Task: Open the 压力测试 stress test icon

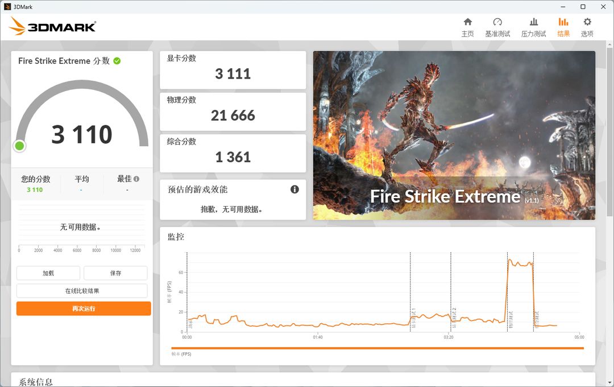Action: click(533, 22)
